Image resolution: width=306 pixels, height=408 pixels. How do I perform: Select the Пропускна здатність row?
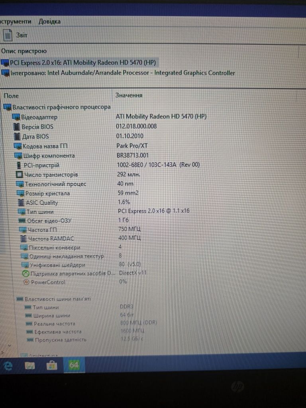point(86,339)
